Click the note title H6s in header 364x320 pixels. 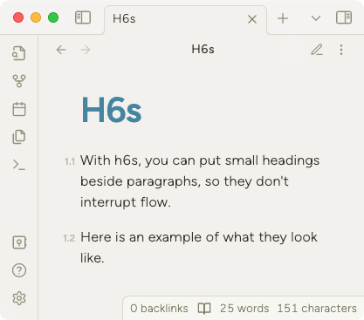click(x=203, y=50)
